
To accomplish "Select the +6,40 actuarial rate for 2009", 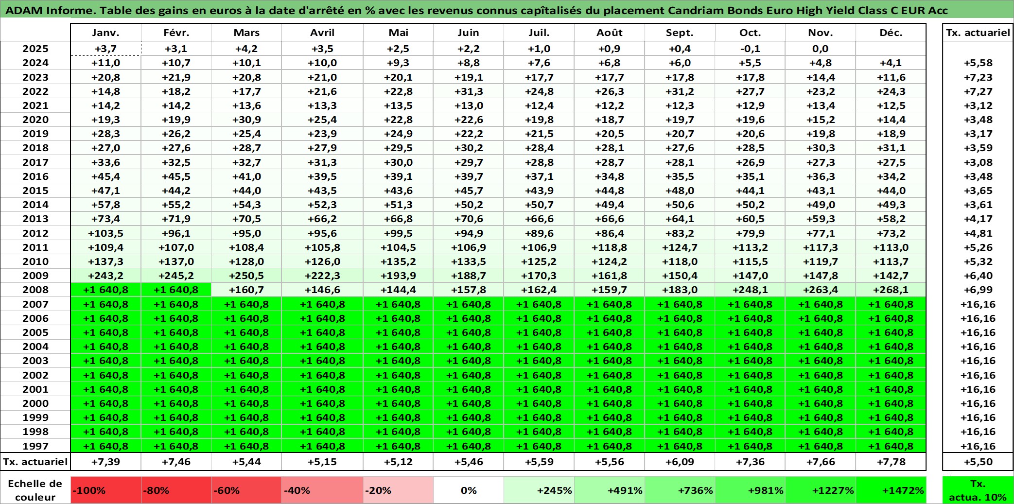I will coord(978,276).
